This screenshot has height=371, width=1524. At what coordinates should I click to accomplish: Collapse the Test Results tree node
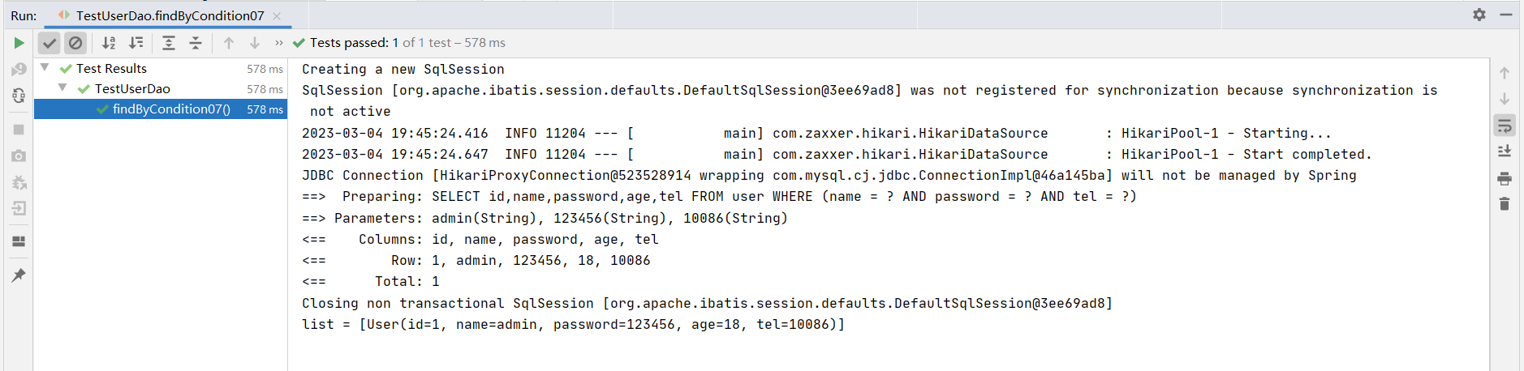pyautogui.click(x=45, y=68)
